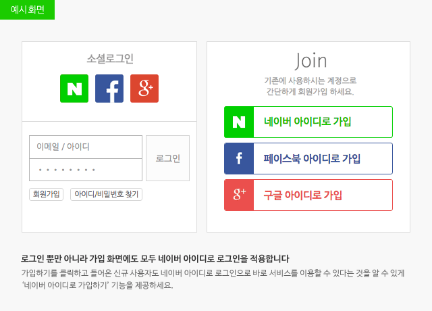Screen dimensions: 432x311
Task: Click the Join heading text
Action: coord(310,61)
